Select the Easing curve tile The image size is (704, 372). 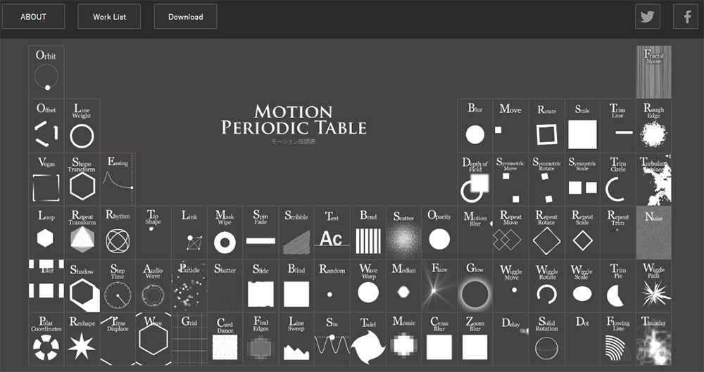(x=118, y=180)
